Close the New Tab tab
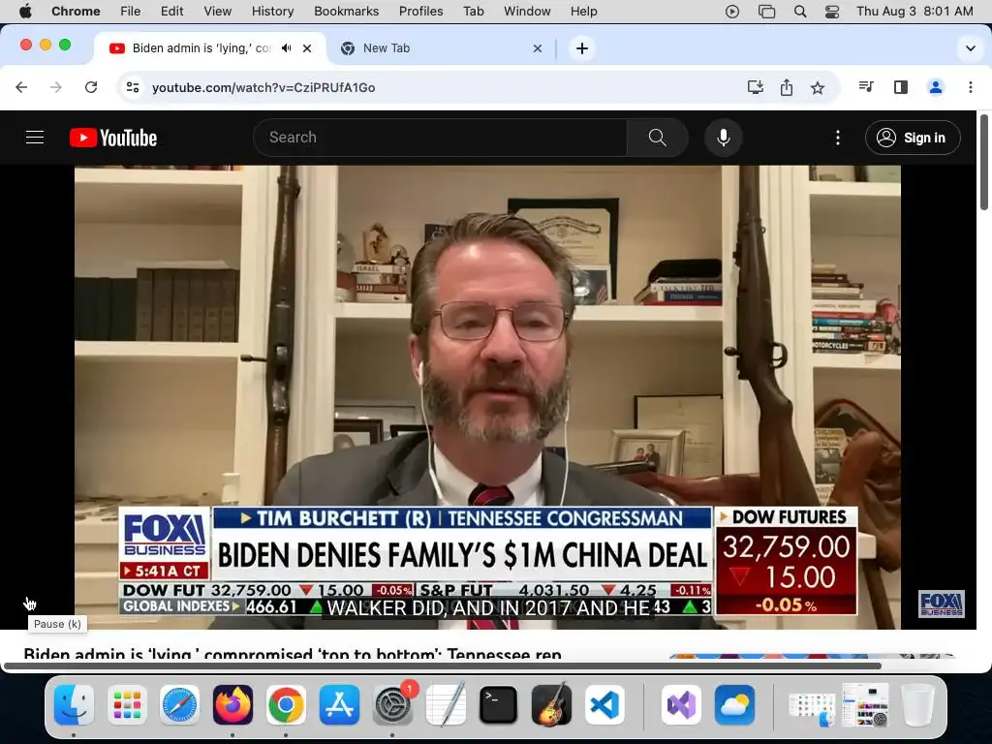 tap(537, 48)
